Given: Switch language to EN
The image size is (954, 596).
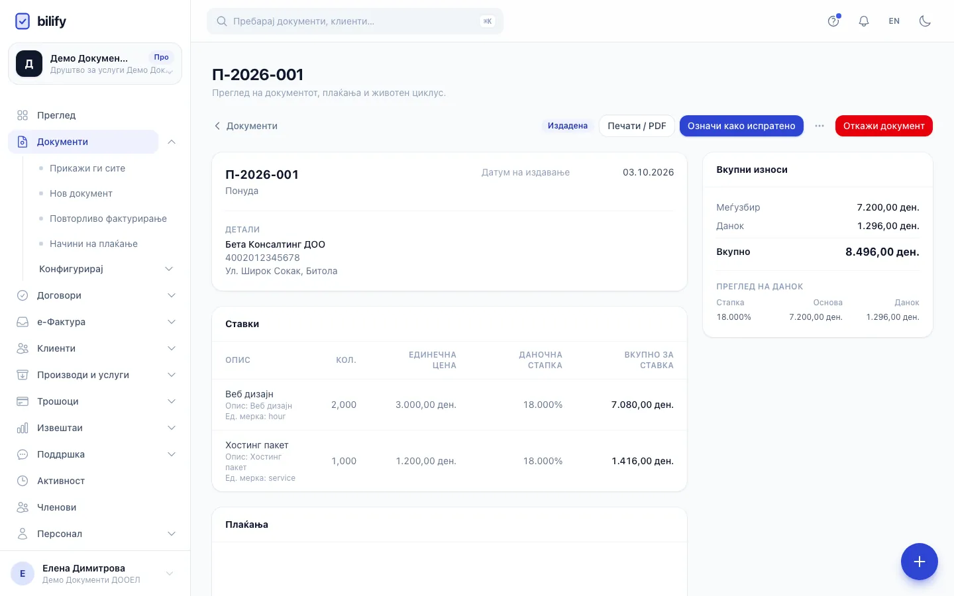Looking at the screenshot, I should (894, 21).
